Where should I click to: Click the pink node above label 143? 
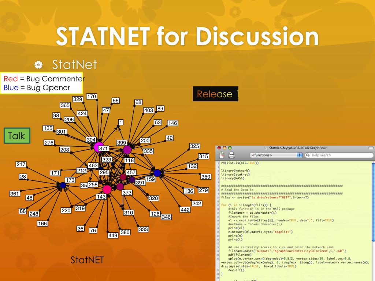pyautogui.click(x=107, y=190)
